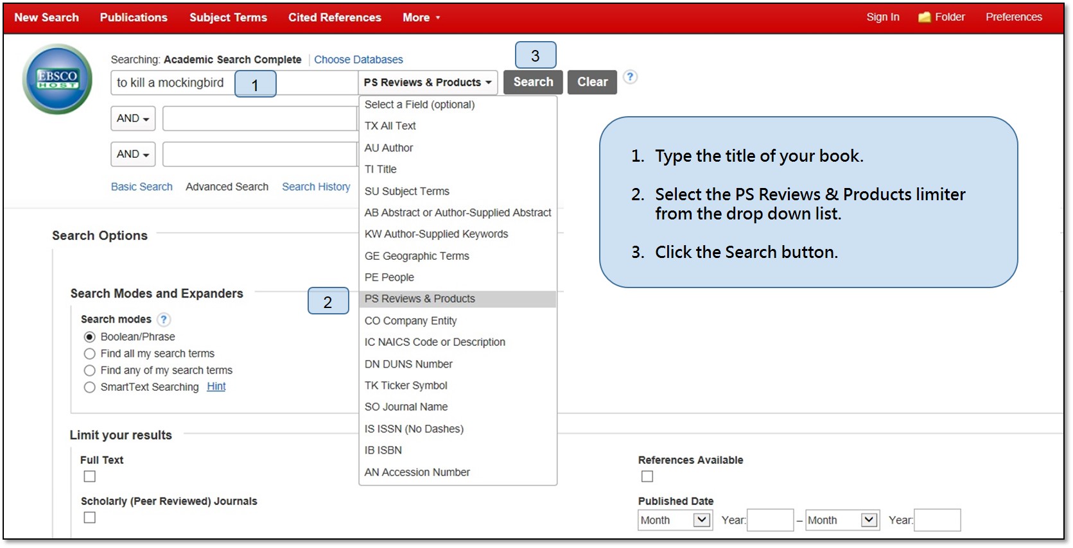Select Find all my search terms
1073x548 pixels.
(90, 354)
